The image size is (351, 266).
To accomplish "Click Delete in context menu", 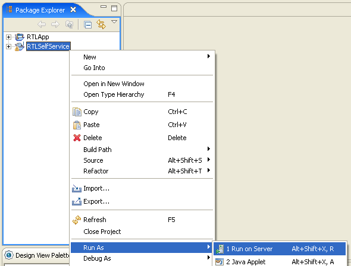I will click(142, 138).
